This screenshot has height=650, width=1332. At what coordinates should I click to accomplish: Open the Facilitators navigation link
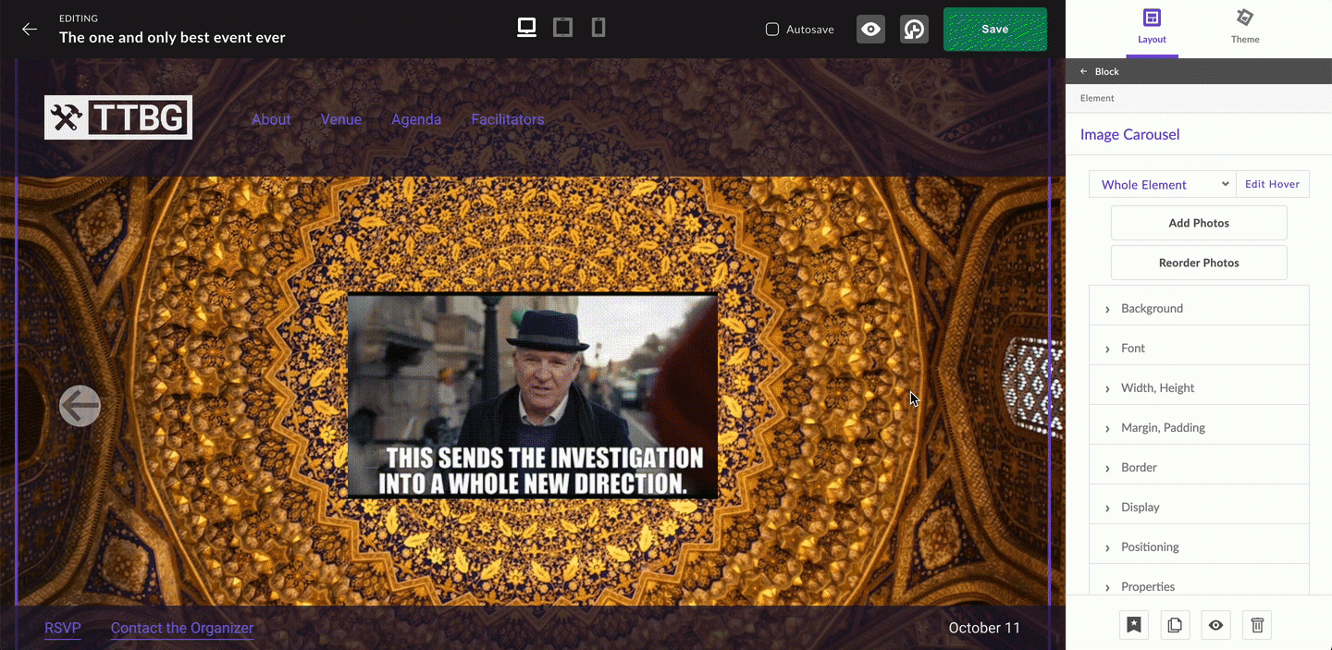508,119
